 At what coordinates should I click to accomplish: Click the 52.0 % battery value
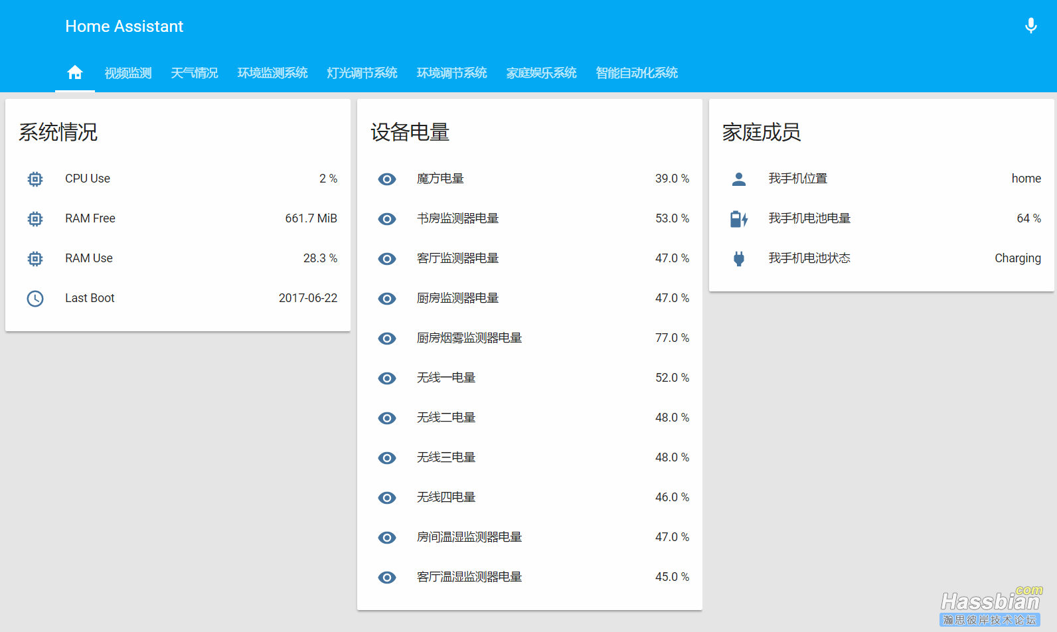(672, 378)
